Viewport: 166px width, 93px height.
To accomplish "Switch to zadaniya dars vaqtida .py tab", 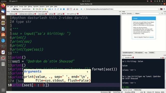I will [26, 14].
